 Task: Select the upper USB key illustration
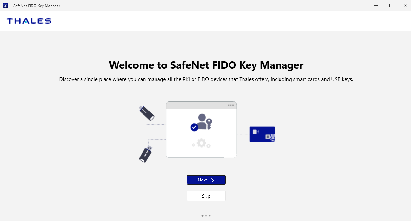(147, 112)
